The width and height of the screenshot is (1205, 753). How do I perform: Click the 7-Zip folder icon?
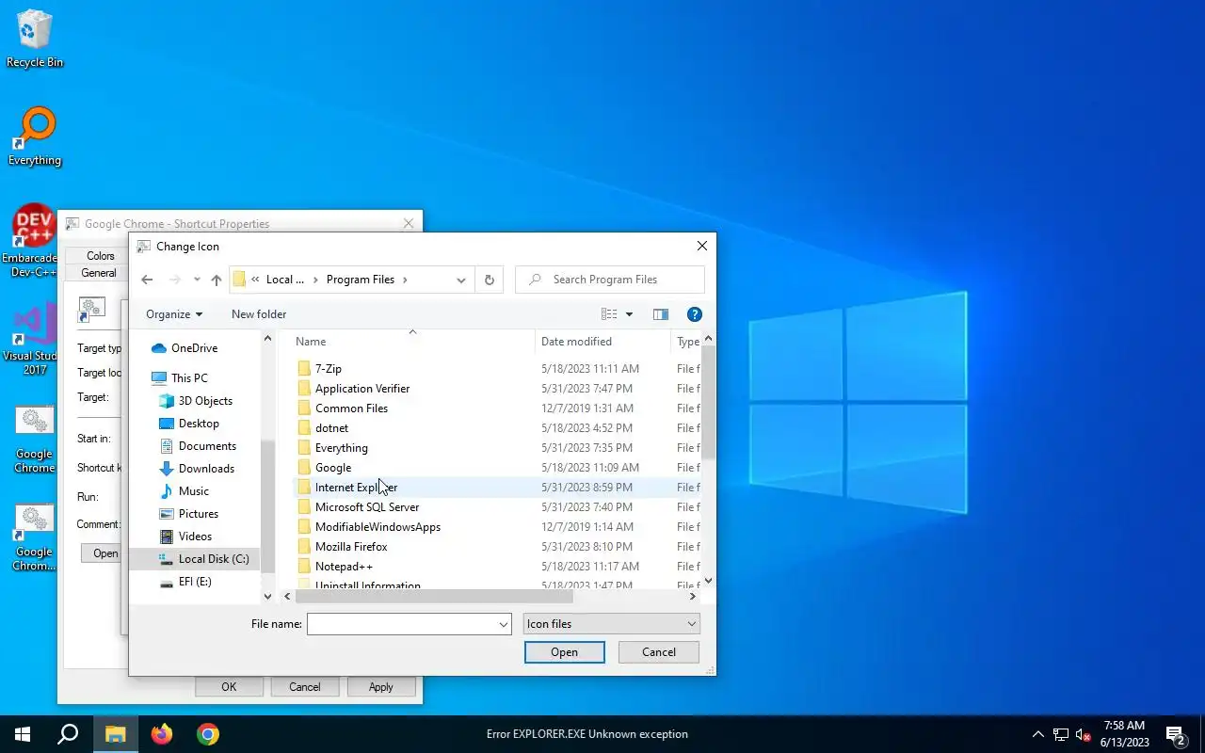(x=304, y=369)
